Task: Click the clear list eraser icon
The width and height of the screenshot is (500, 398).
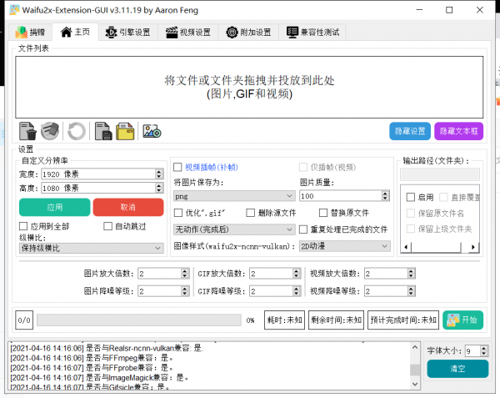Action: point(50,131)
